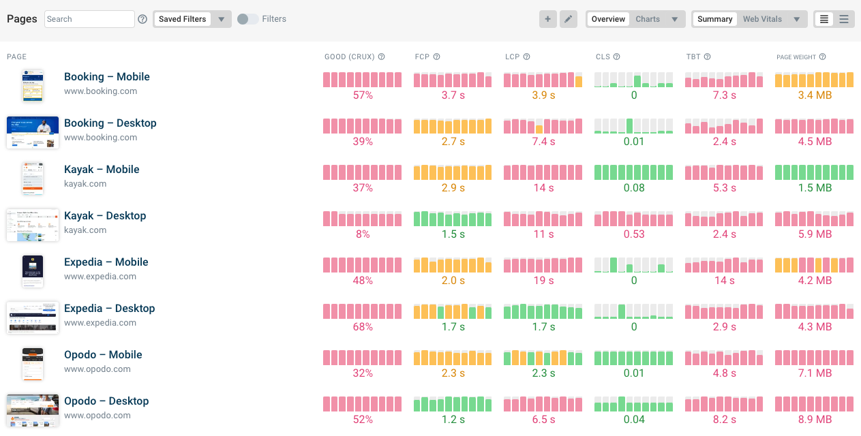The image size is (861, 436).
Task: Click the Booking – Desktop screenshot thumbnail
Action: [33, 132]
